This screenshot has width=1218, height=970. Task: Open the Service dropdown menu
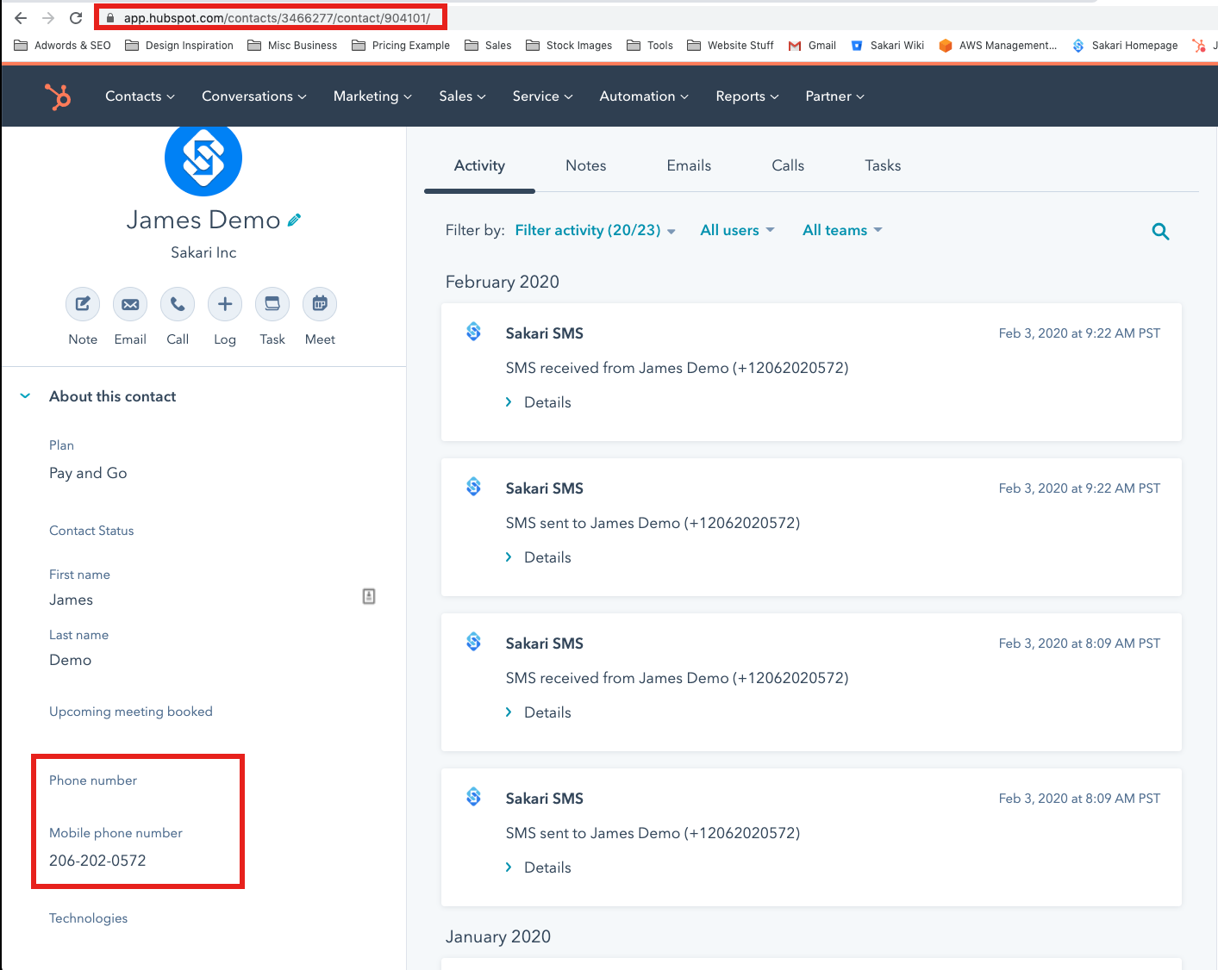542,96
